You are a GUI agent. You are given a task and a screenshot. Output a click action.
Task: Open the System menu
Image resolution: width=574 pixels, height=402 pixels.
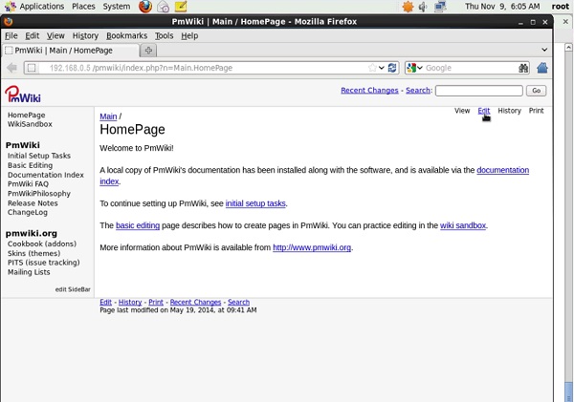click(x=117, y=7)
